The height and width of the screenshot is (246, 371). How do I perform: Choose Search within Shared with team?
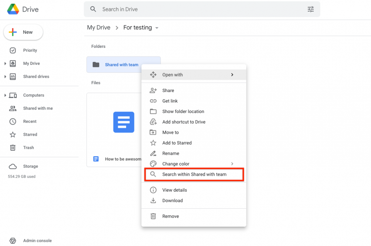coord(194,174)
